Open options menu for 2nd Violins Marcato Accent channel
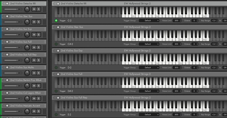Viewport: 227px width, 118px height. 45,106
